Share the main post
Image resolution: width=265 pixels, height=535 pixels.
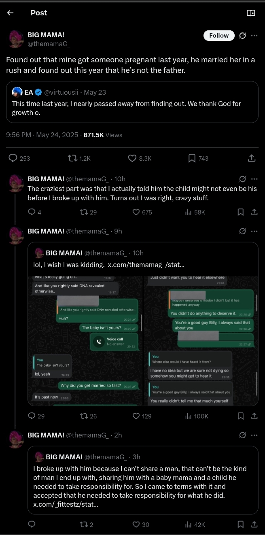pos(251,158)
